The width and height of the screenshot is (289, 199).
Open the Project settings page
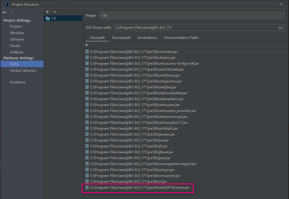coord(16,26)
